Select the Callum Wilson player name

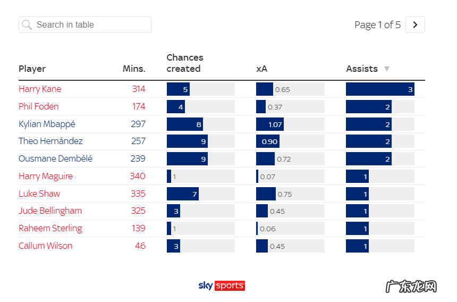45,246
